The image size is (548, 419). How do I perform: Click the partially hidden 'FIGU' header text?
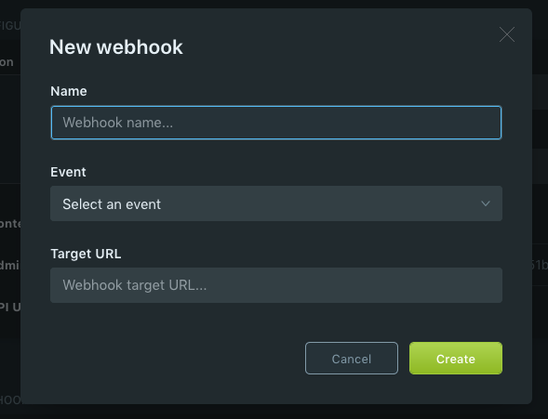[x=10, y=26]
